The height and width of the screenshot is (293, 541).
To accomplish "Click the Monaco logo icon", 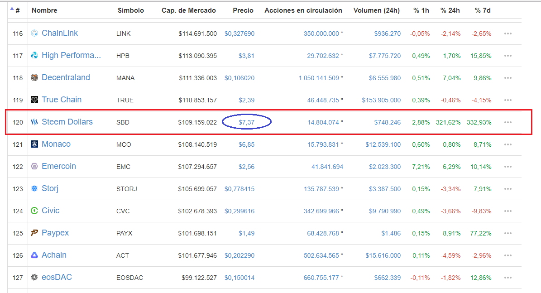I will [x=34, y=144].
